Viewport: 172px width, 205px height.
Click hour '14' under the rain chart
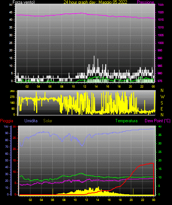tap(97, 200)
